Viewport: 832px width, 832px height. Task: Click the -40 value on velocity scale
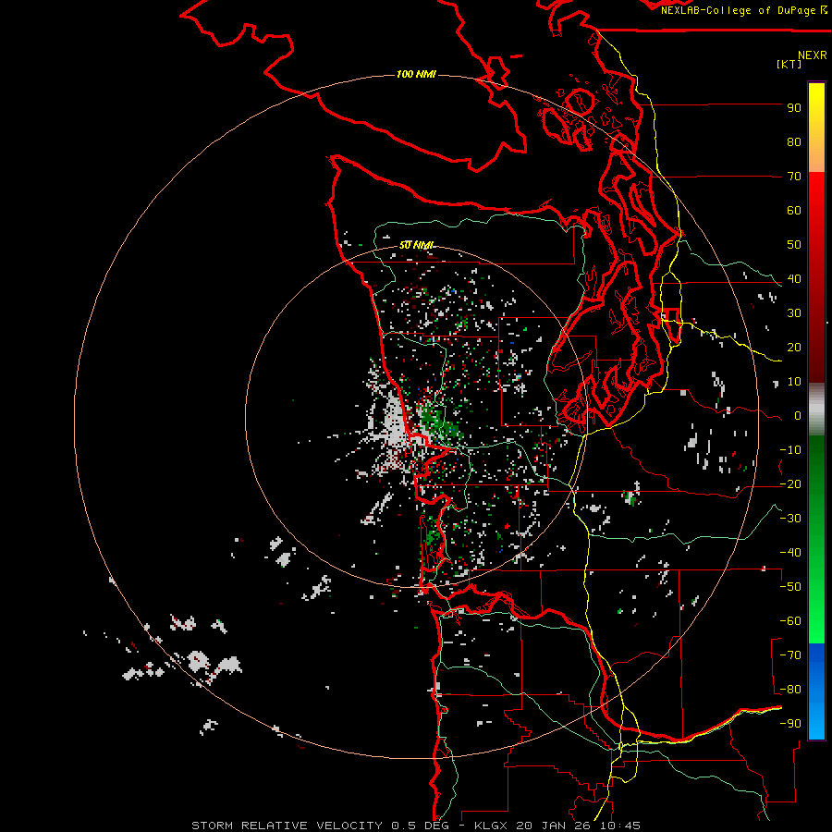point(790,553)
